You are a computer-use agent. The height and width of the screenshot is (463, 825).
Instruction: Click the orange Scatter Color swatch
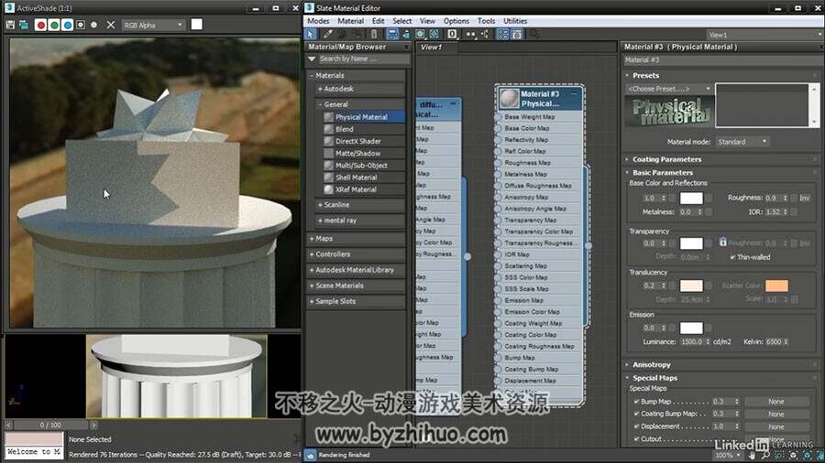coord(776,285)
